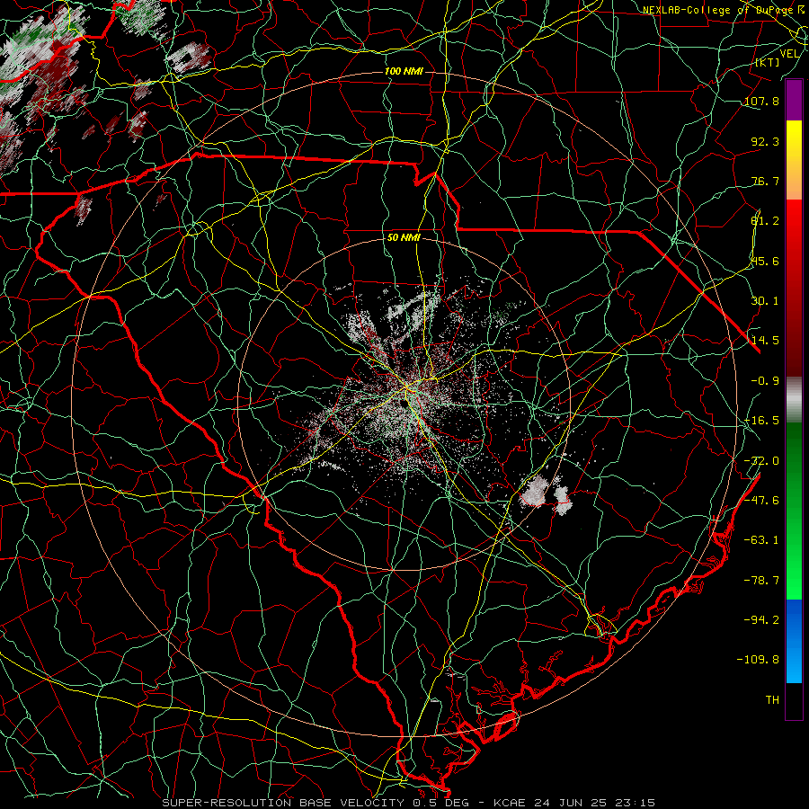Viewport: 809px width, 809px height.
Task: Click the -109.8 velocity scale value
Action: coord(758,660)
